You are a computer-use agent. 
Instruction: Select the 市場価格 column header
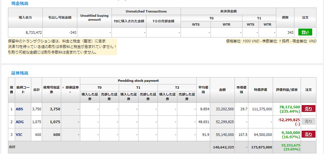pos(241,90)
